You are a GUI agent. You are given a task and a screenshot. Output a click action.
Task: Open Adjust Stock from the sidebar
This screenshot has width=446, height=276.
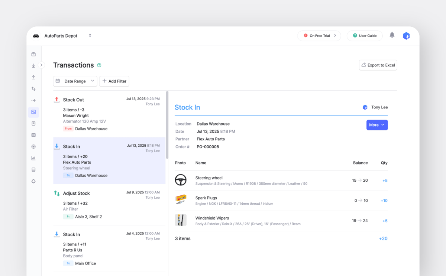tap(33, 88)
